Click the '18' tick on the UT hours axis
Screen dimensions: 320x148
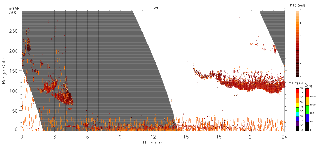(219, 137)
